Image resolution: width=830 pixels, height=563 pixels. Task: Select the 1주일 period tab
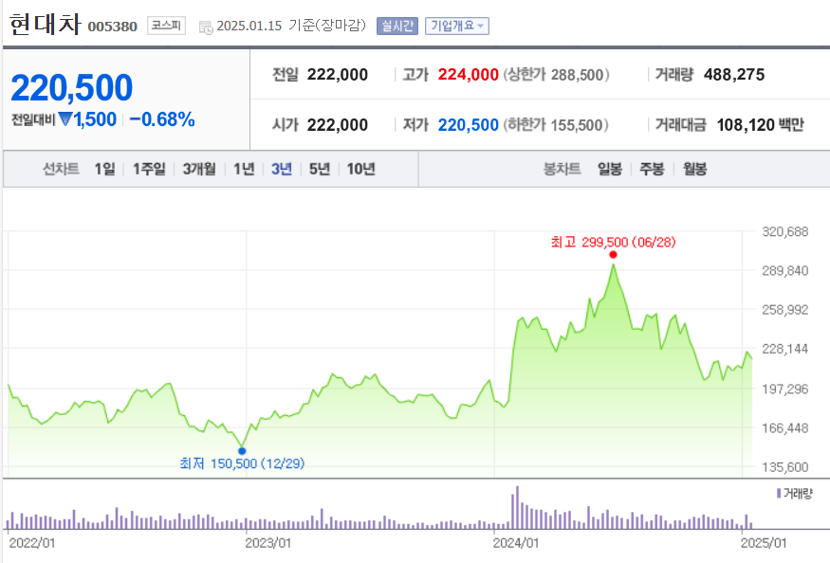[149, 168]
